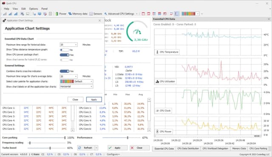Click up arrow of core utilization list scrollbar
The width and height of the screenshot is (272, 157).
(149, 100)
